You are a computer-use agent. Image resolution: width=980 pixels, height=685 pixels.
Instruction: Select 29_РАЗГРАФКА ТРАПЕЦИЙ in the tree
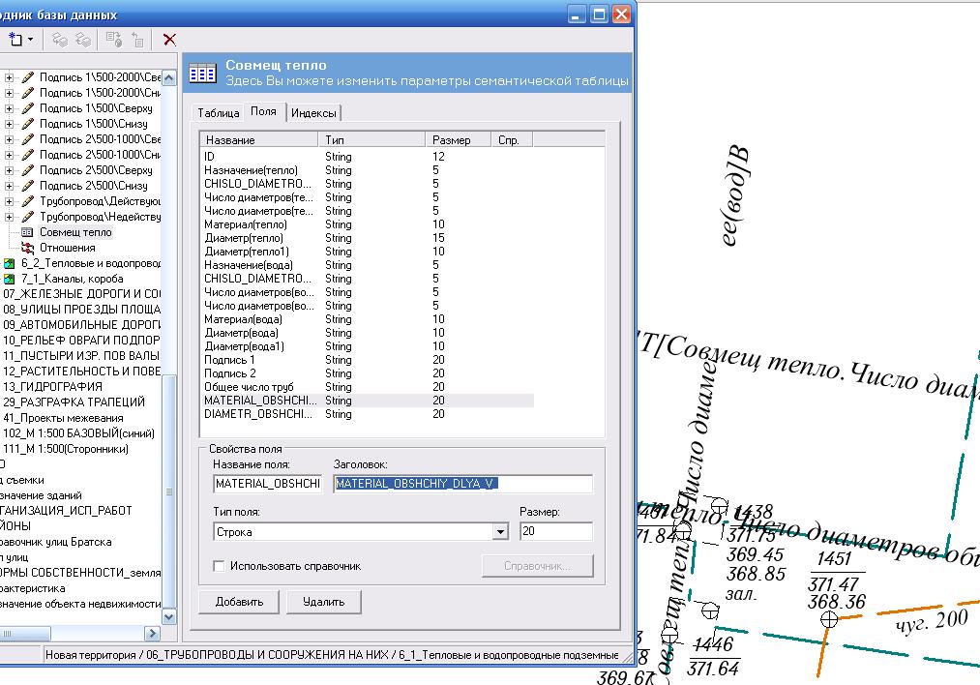pyautogui.click(x=74, y=402)
